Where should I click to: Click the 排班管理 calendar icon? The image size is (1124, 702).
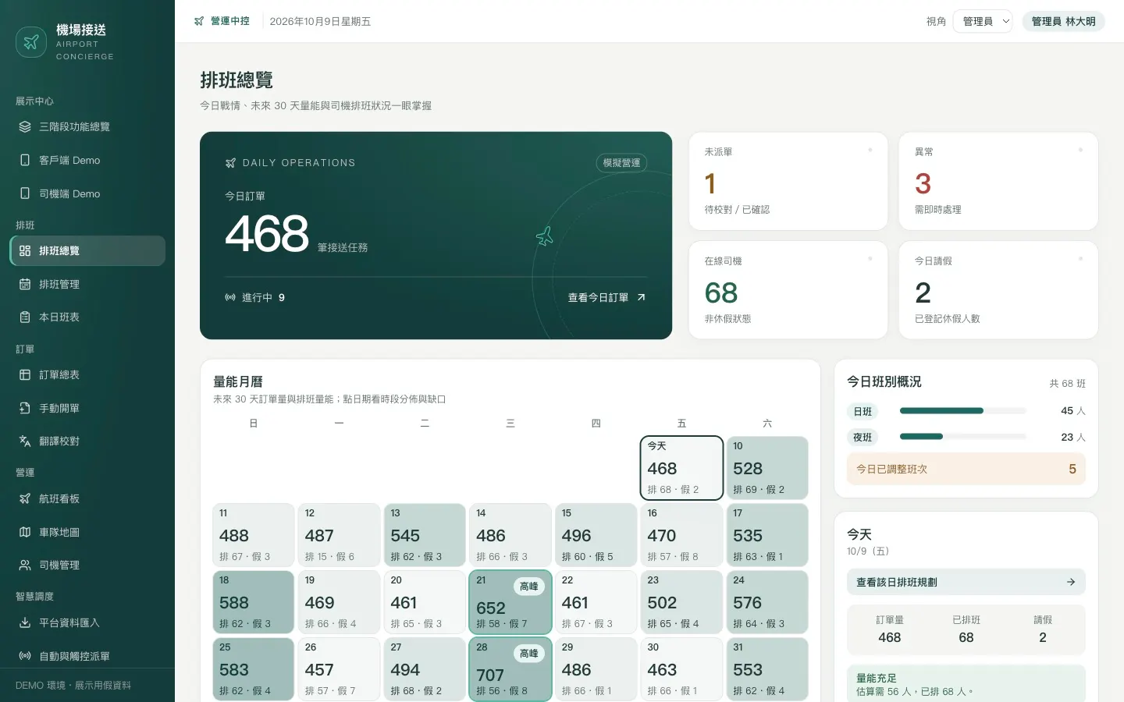point(25,284)
